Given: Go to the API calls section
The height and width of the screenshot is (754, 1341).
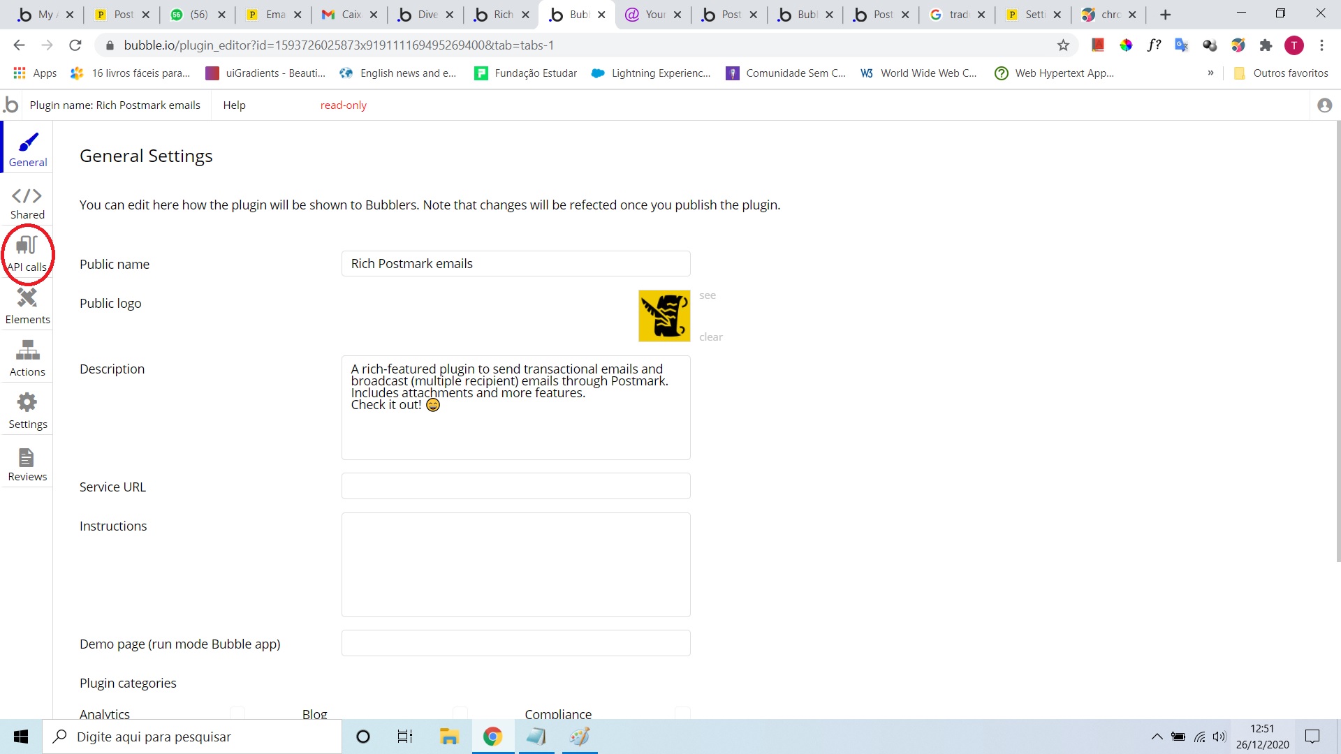Looking at the screenshot, I should click(27, 254).
